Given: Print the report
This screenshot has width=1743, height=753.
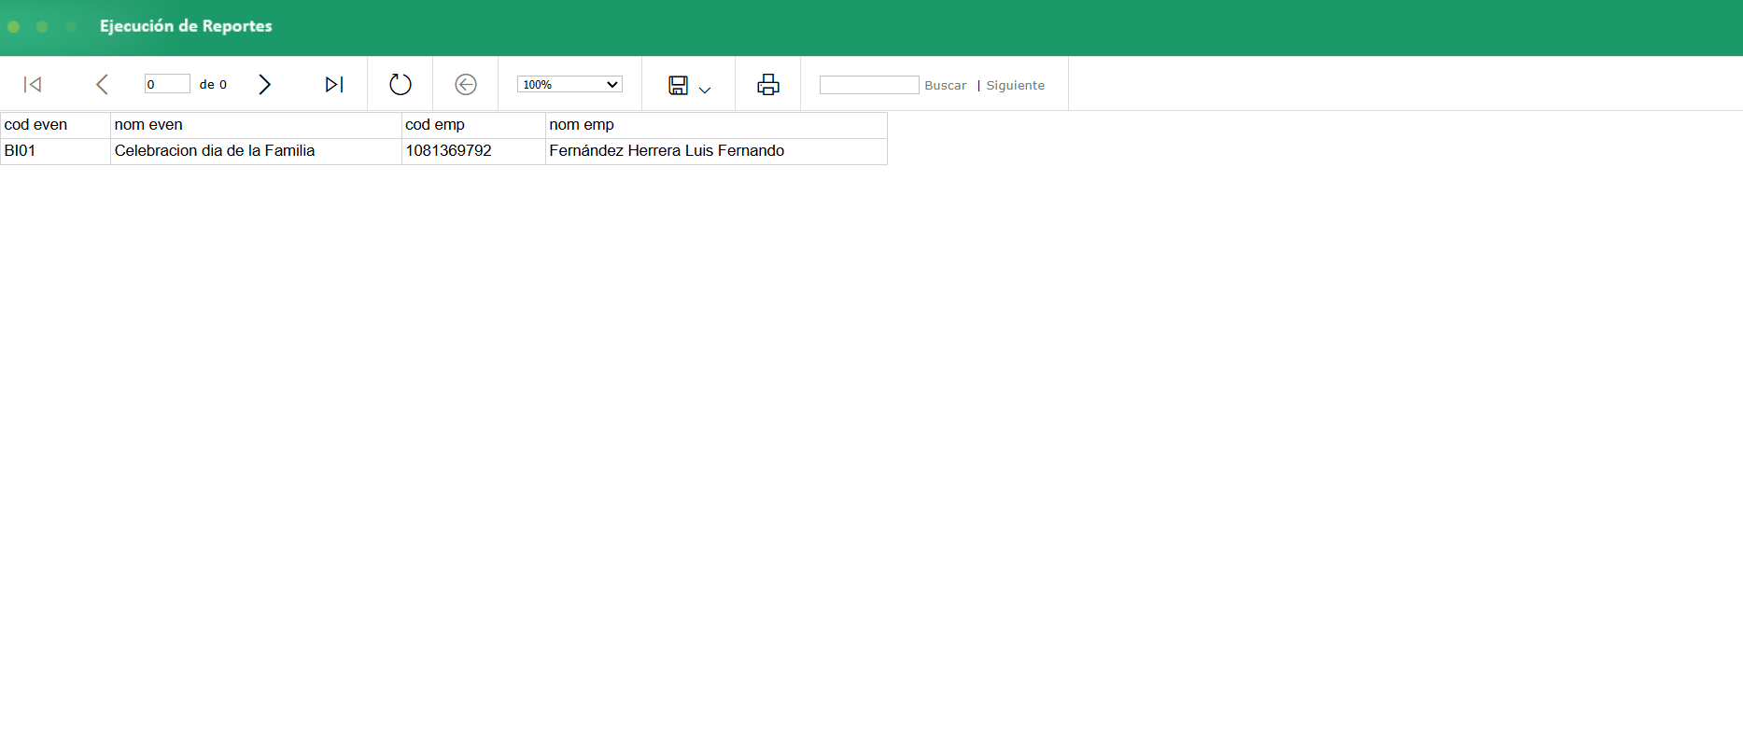Looking at the screenshot, I should point(768,85).
